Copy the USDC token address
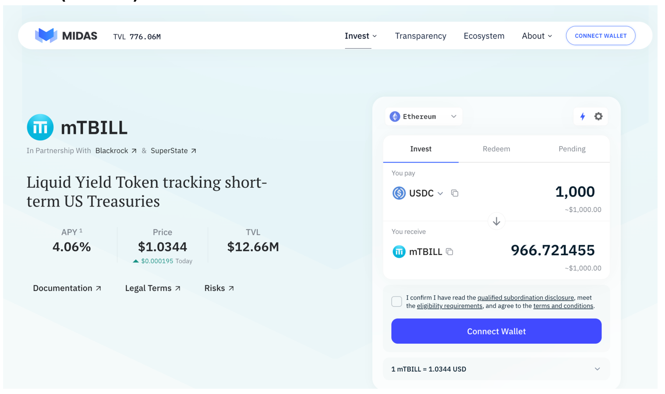 click(x=455, y=193)
